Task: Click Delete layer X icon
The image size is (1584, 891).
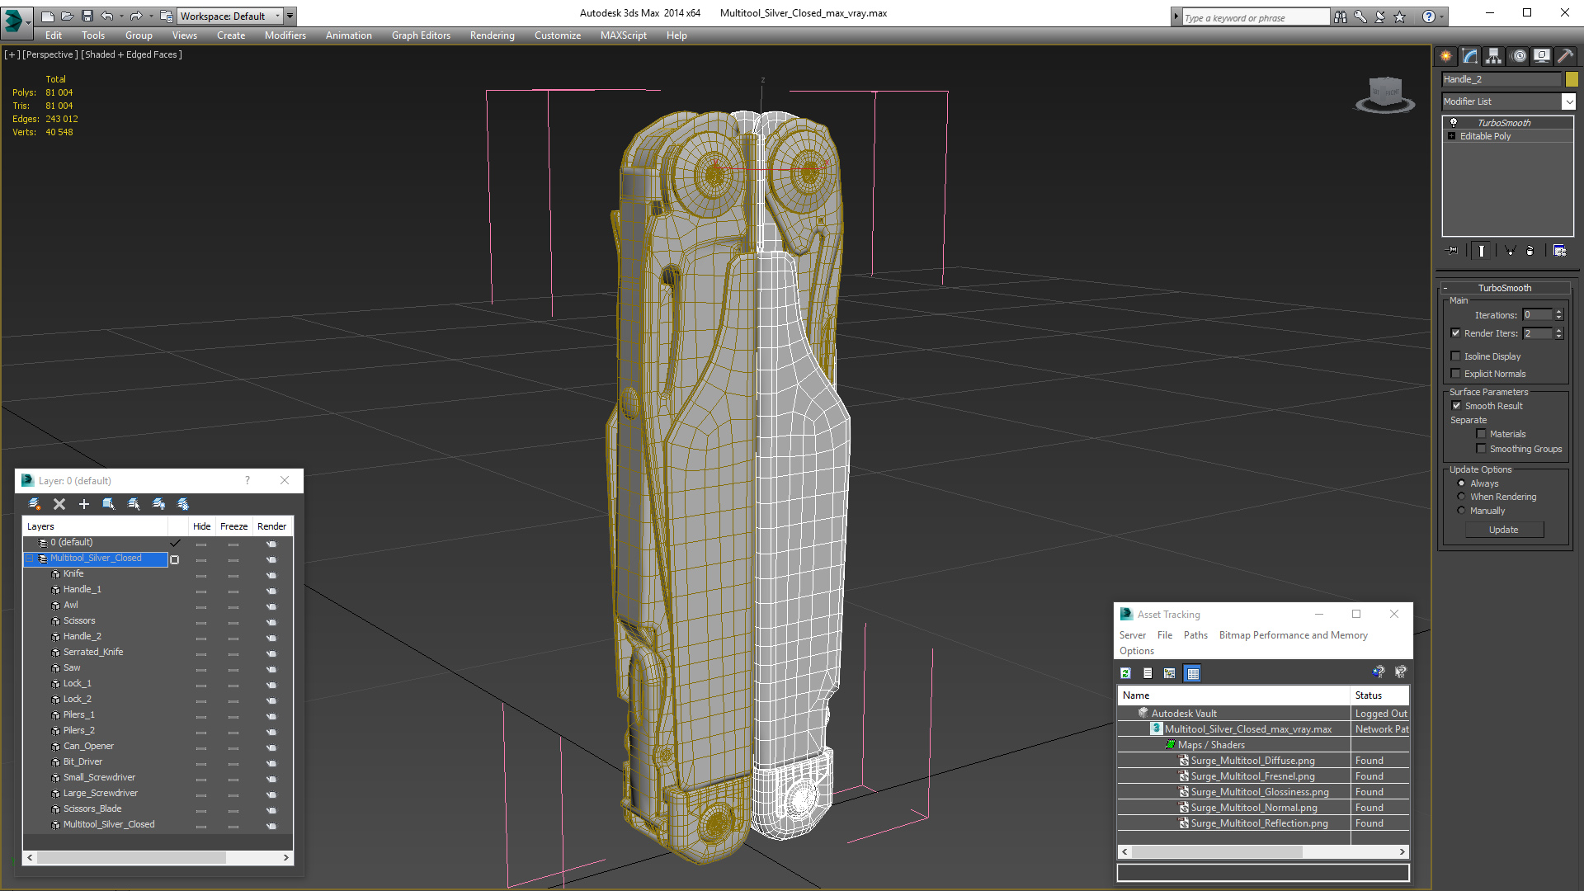Action: pos(59,504)
